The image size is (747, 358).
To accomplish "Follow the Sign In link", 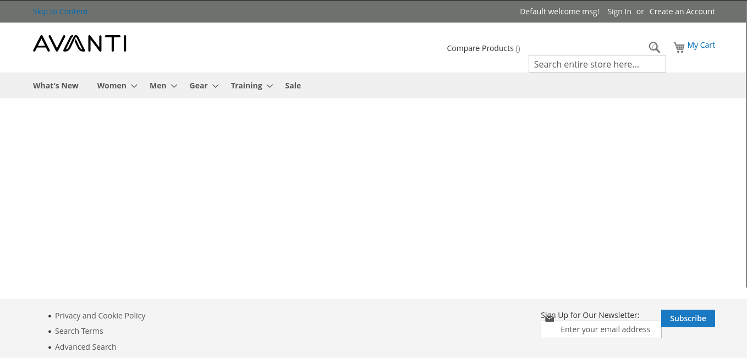I will pos(619,12).
